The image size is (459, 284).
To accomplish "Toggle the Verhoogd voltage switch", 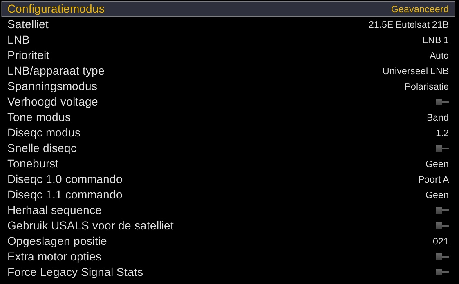I will pyautogui.click(x=442, y=102).
